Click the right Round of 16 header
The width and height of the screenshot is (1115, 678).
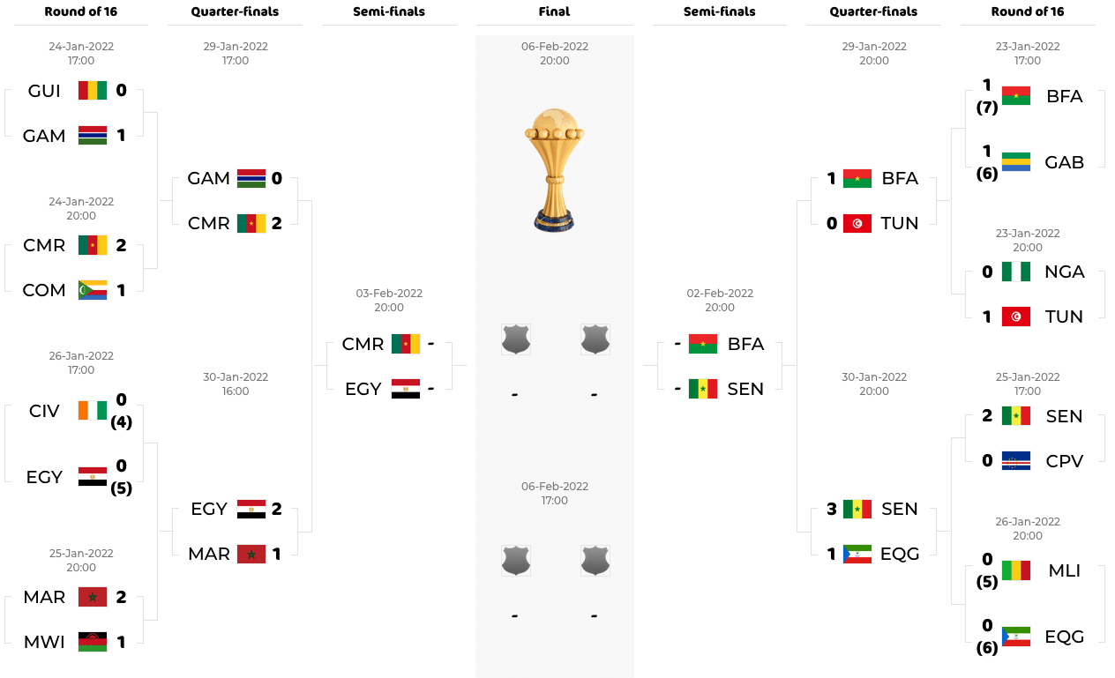click(x=1028, y=11)
